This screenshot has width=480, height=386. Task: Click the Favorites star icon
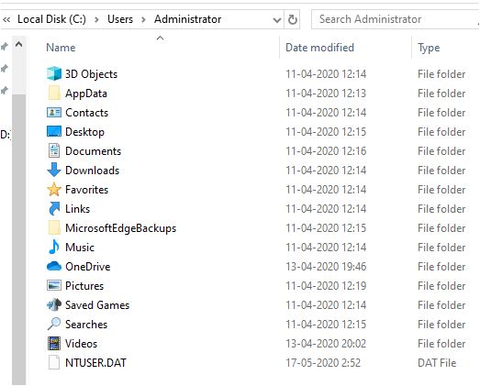click(x=54, y=189)
